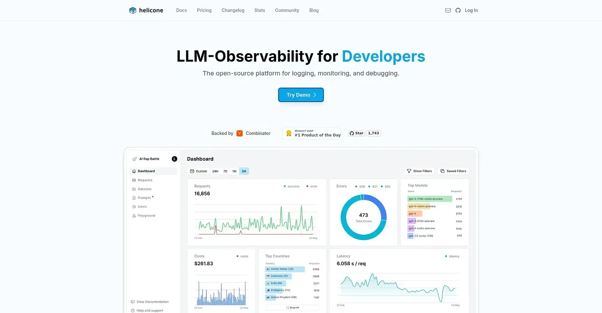Click the rocket icon beside AI Rap Battle

tap(135, 159)
